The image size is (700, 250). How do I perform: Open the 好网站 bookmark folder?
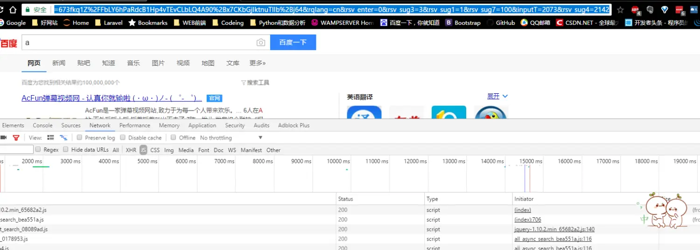(x=44, y=22)
